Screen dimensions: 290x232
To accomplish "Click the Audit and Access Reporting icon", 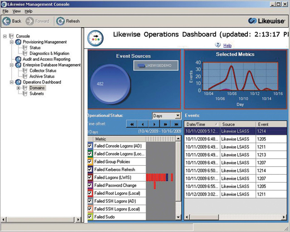I will coord(18,59).
